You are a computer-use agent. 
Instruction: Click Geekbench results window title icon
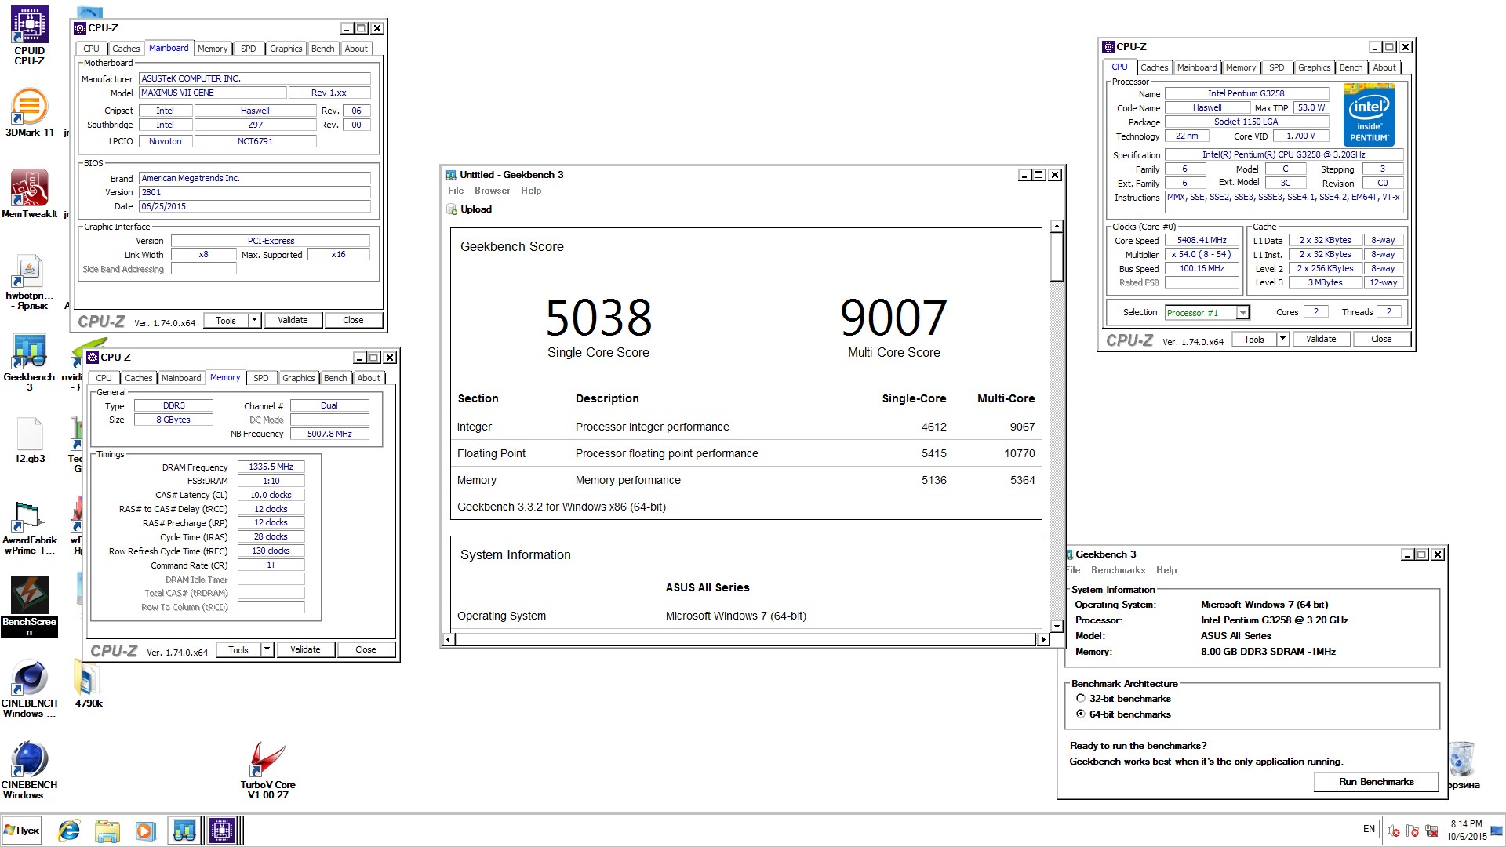[x=451, y=175]
